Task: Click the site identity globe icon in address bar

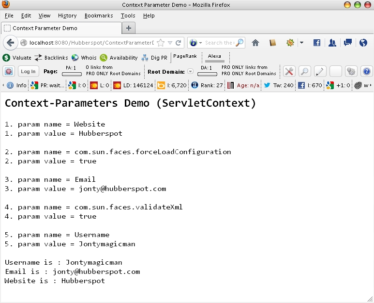Action: coord(24,43)
